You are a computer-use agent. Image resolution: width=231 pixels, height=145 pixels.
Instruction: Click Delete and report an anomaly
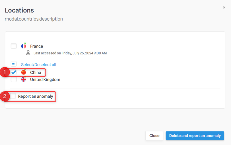click(x=195, y=136)
